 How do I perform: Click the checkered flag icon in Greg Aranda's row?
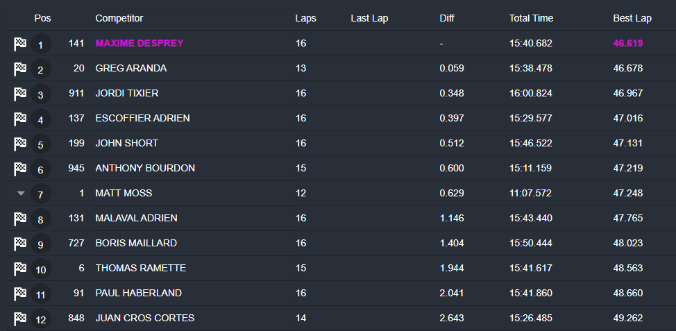click(20, 69)
